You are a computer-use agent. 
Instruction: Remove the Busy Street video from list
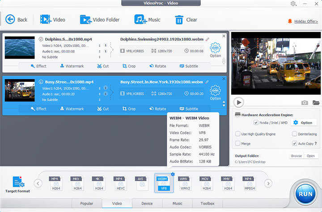point(224,79)
